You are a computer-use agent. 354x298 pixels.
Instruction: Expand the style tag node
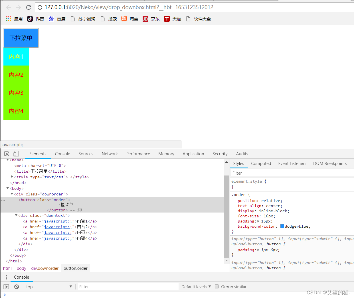click(12, 177)
